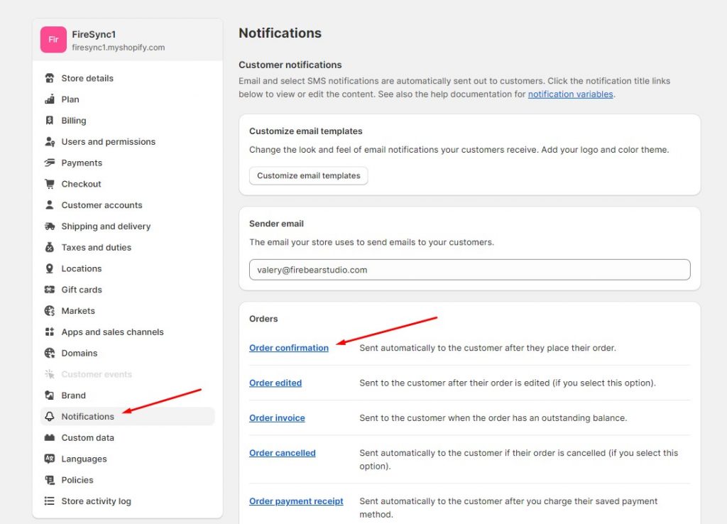The height and width of the screenshot is (524, 727).
Task: Click the Notifications bell icon
Action: 49,417
